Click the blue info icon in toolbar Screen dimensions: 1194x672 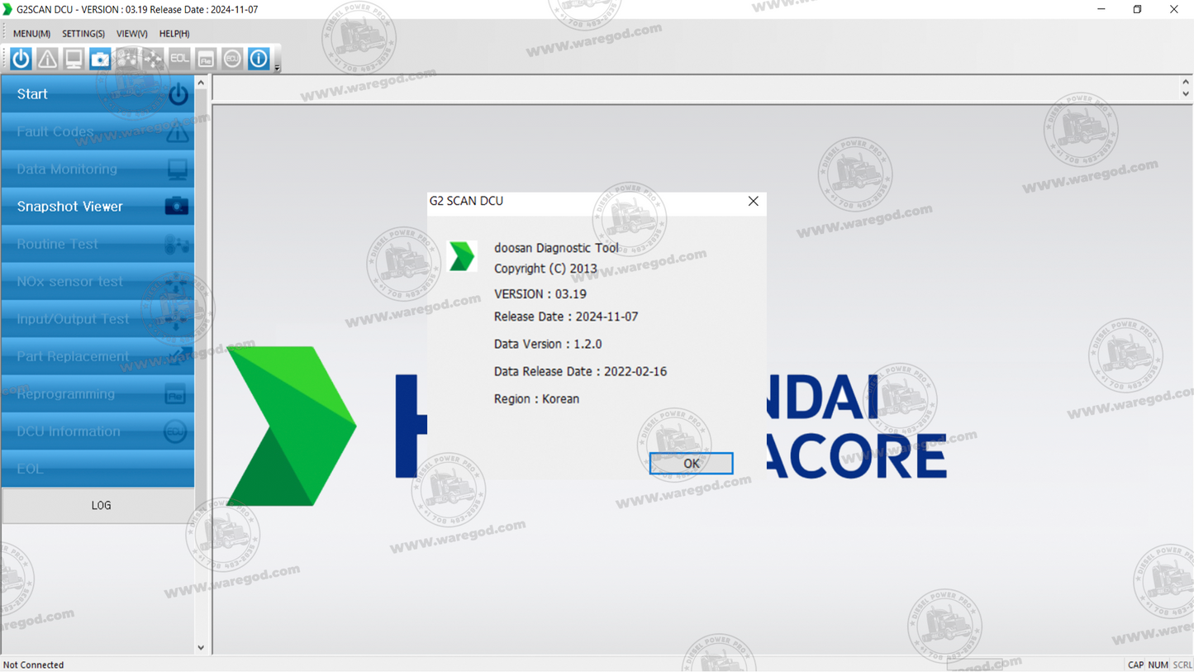click(258, 58)
